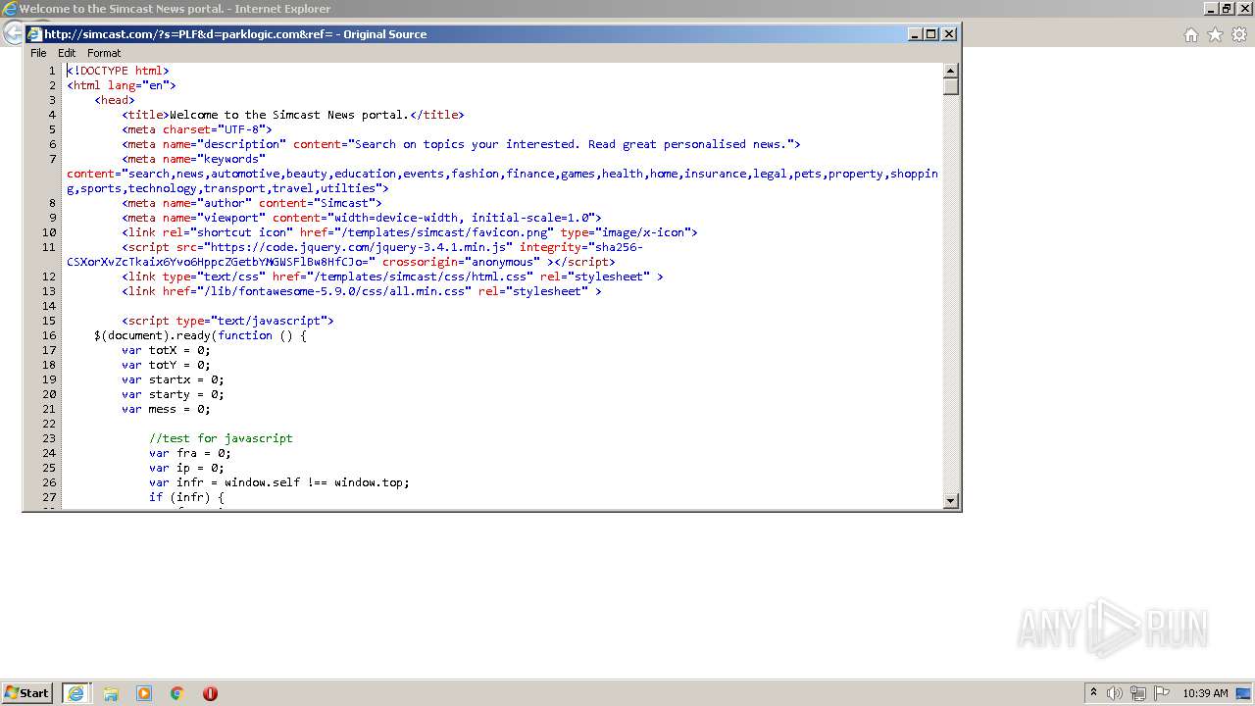Click the Internet Explorer taskbar icon
Viewport: 1255px width, 706px height.
tap(75, 692)
